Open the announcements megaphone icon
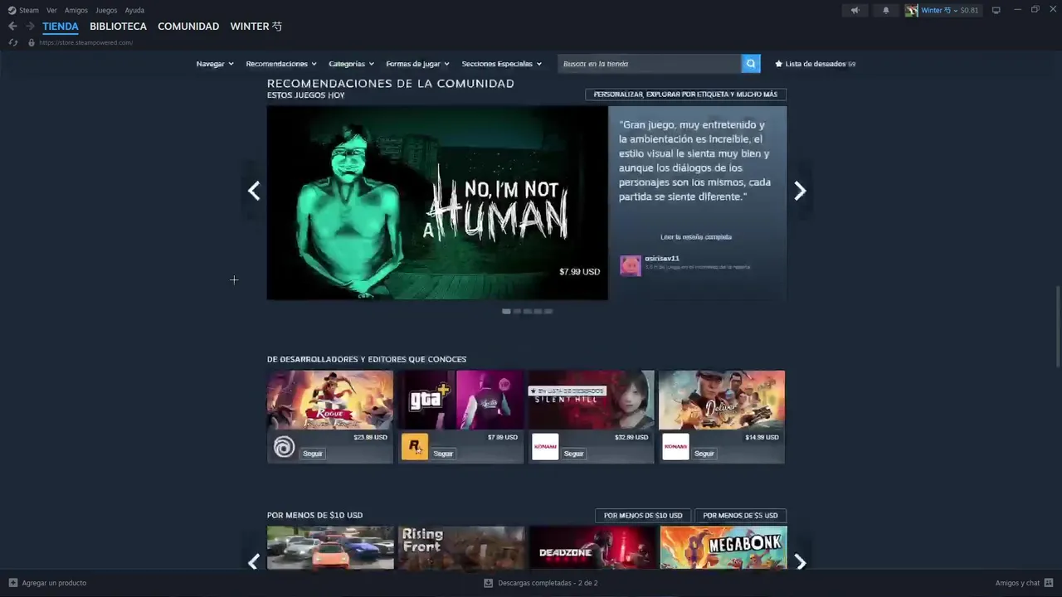This screenshot has height=597, width=1062. pyautogui.click(x=855, y=10)
